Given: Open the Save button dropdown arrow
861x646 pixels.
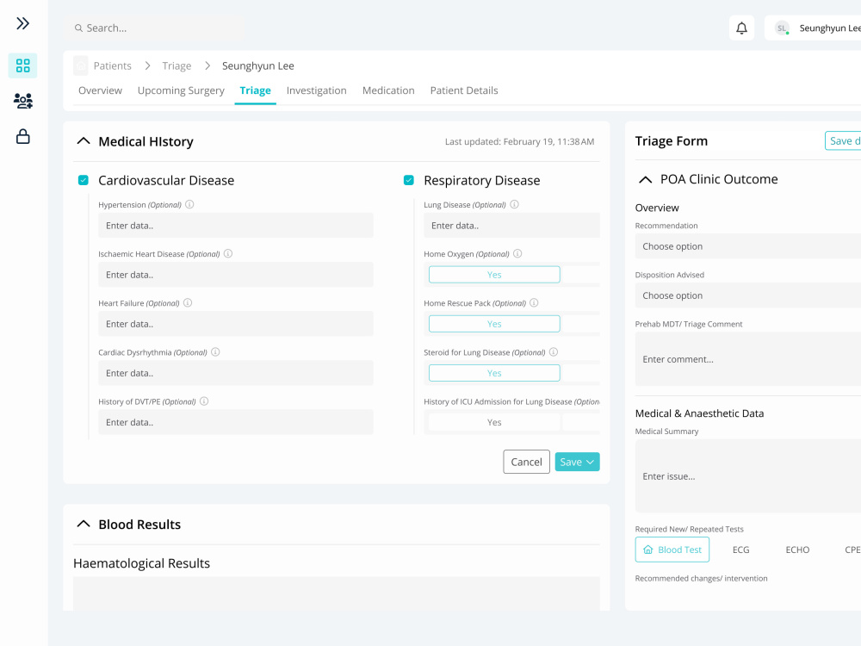Looking at the screenshot, I should (591, 463).
